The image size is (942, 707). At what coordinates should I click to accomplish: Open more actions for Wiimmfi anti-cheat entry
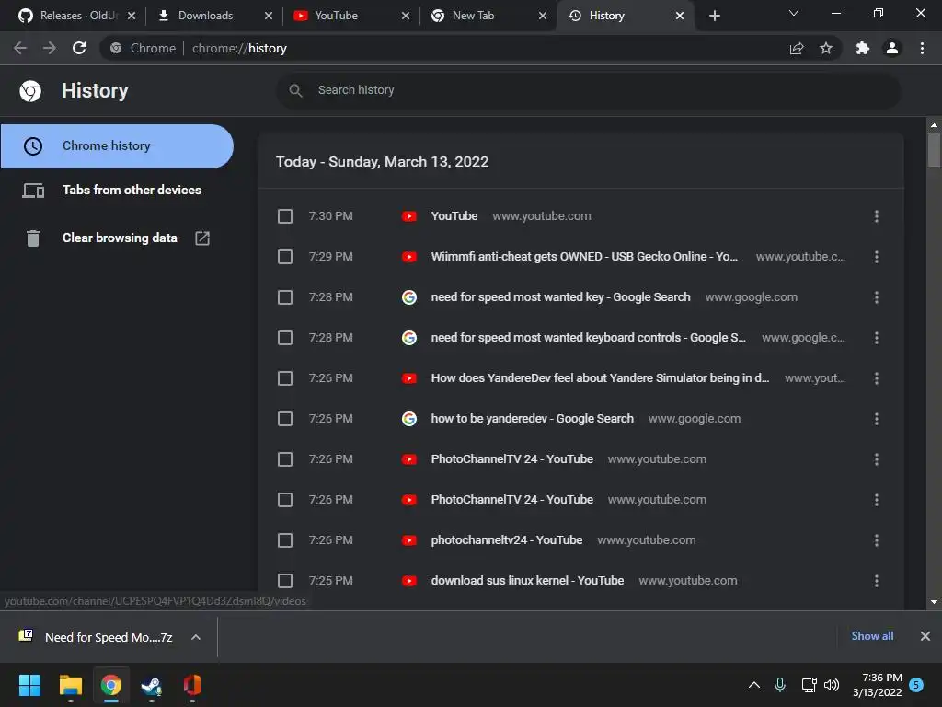pyautogui.click(x=877, y=257)
